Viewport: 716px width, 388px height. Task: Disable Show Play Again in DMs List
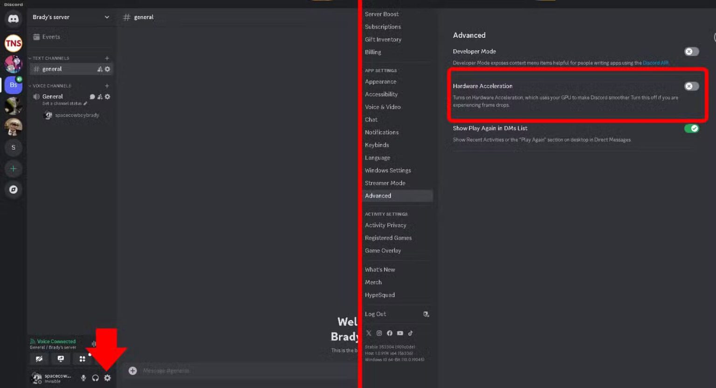691,128
